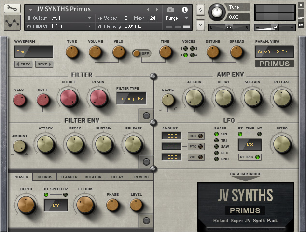Toggle the LFO CUT destination button
Screen dimensions: 306x232
196,136
